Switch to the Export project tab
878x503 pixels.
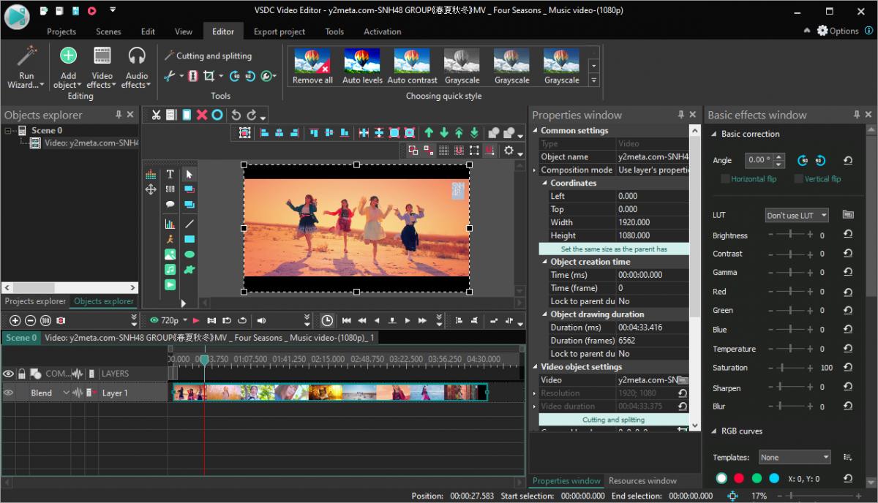pos(279,31)
